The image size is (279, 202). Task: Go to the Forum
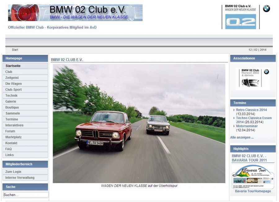coord(25,131)
